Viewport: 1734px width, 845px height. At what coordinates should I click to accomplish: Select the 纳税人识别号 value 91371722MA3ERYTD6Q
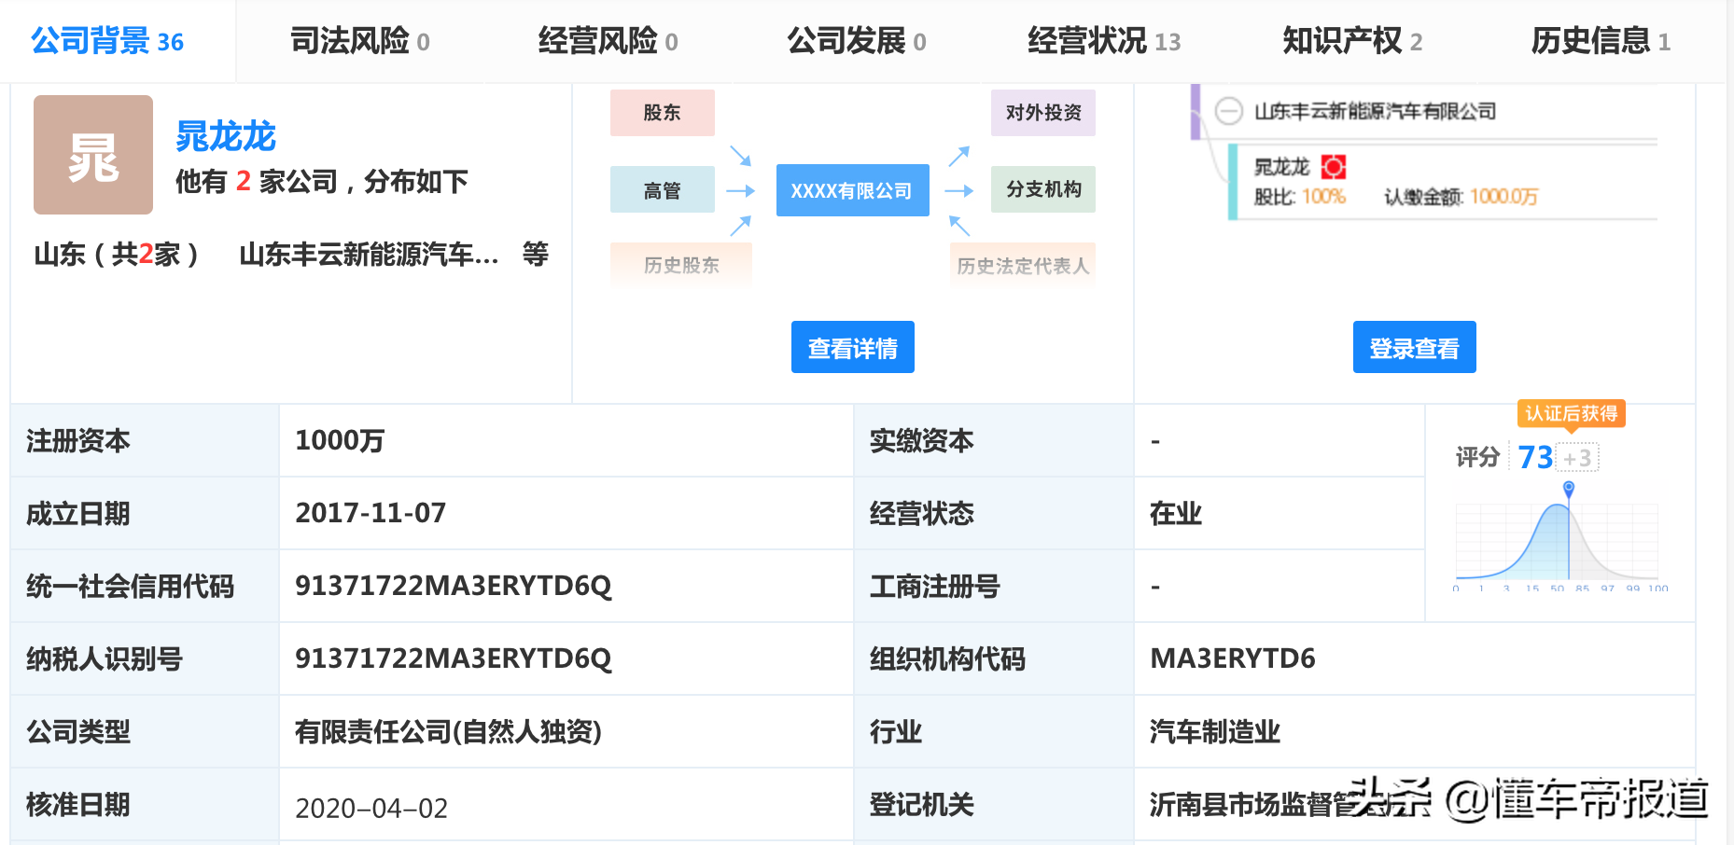tap(454, 658)
